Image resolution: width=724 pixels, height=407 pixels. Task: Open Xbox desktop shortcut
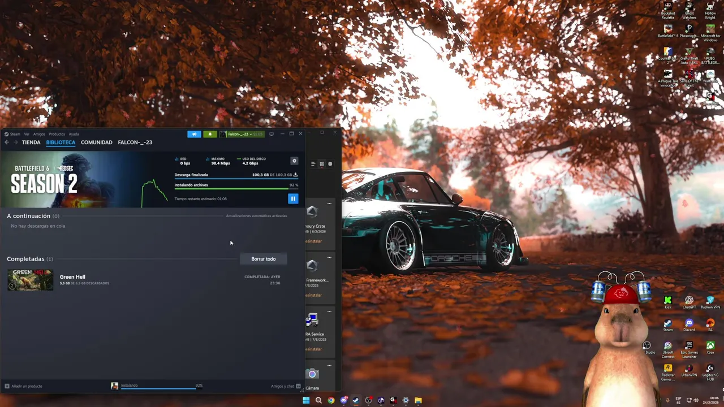pyautogui.click(x=710, y=348)
